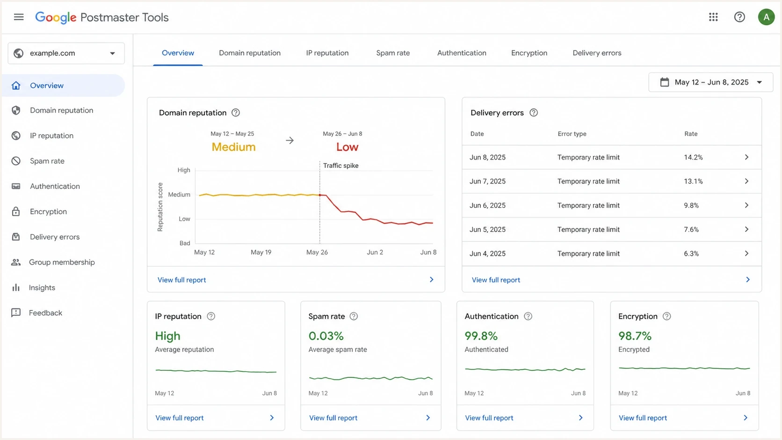Switch to the Overview tab
This screenshot has height=440, width=782.
[178, 53]
